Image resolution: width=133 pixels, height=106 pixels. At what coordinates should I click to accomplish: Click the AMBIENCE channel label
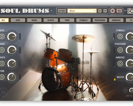[120, 58]
